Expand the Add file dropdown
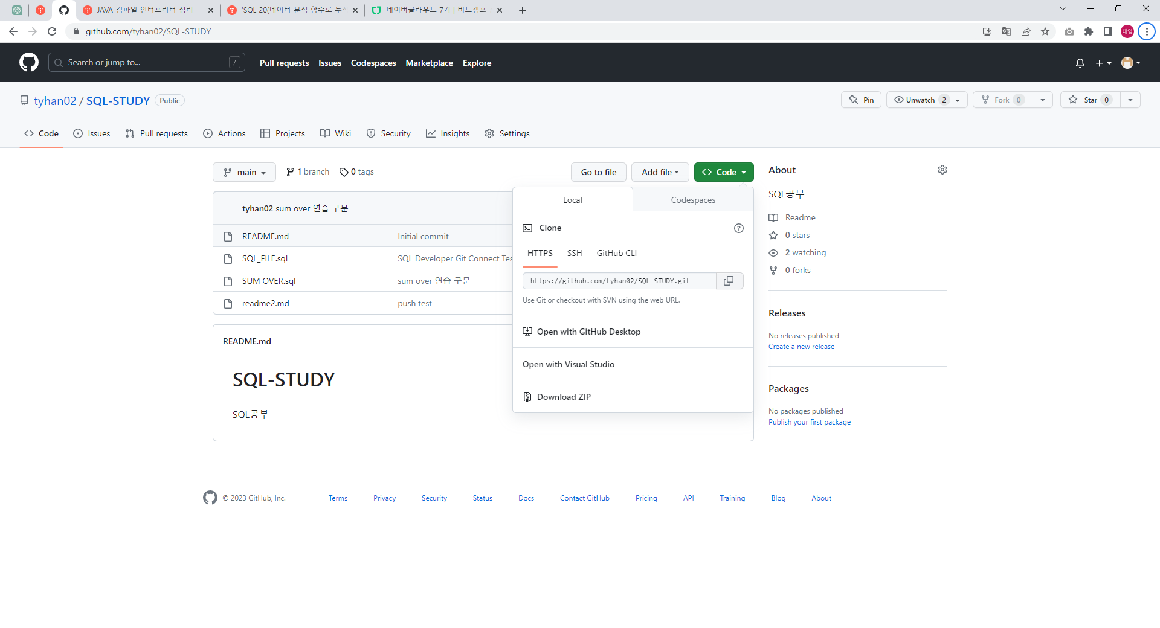 pos(660,172)
